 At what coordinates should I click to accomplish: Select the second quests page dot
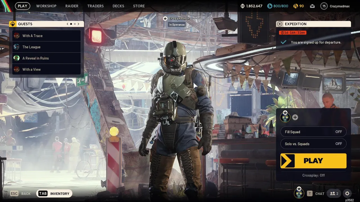tap(75, 24)
